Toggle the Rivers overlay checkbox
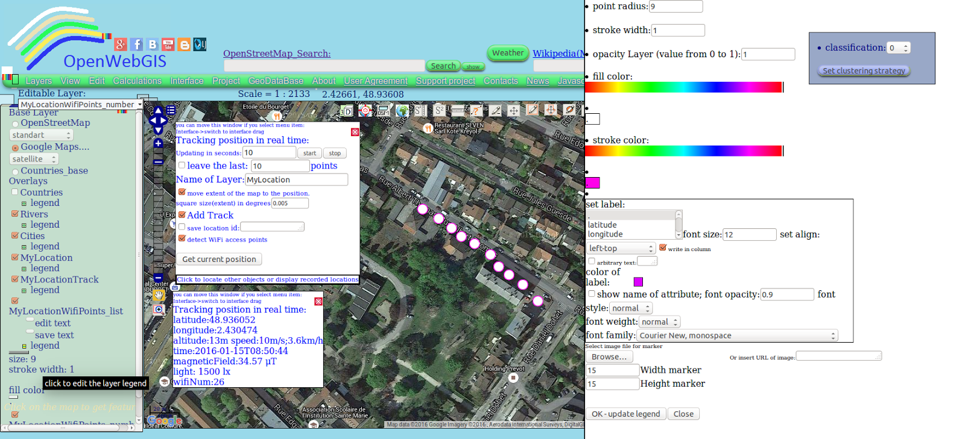 (x=14, y=214)
